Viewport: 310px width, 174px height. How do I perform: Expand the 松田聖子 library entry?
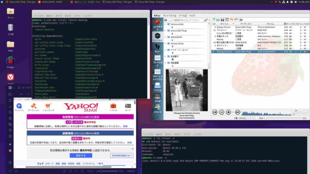[165, 57]
